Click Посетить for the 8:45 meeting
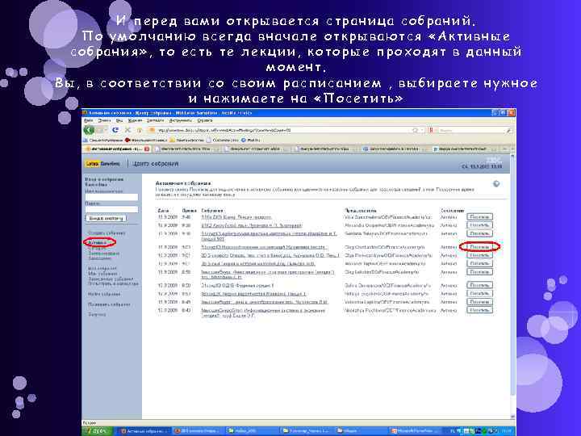581x436 pixels. pos(479,302)
